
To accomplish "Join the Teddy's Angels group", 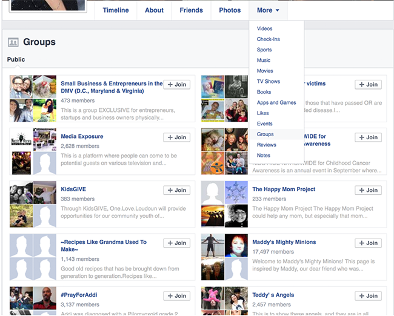I will pyautogui.click(x=369, y=296).
